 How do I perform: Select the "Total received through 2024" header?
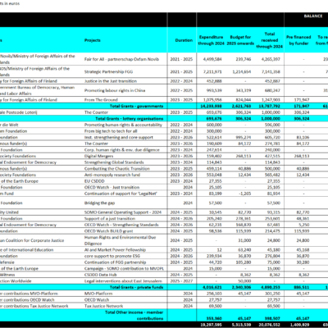pos(270,40)
